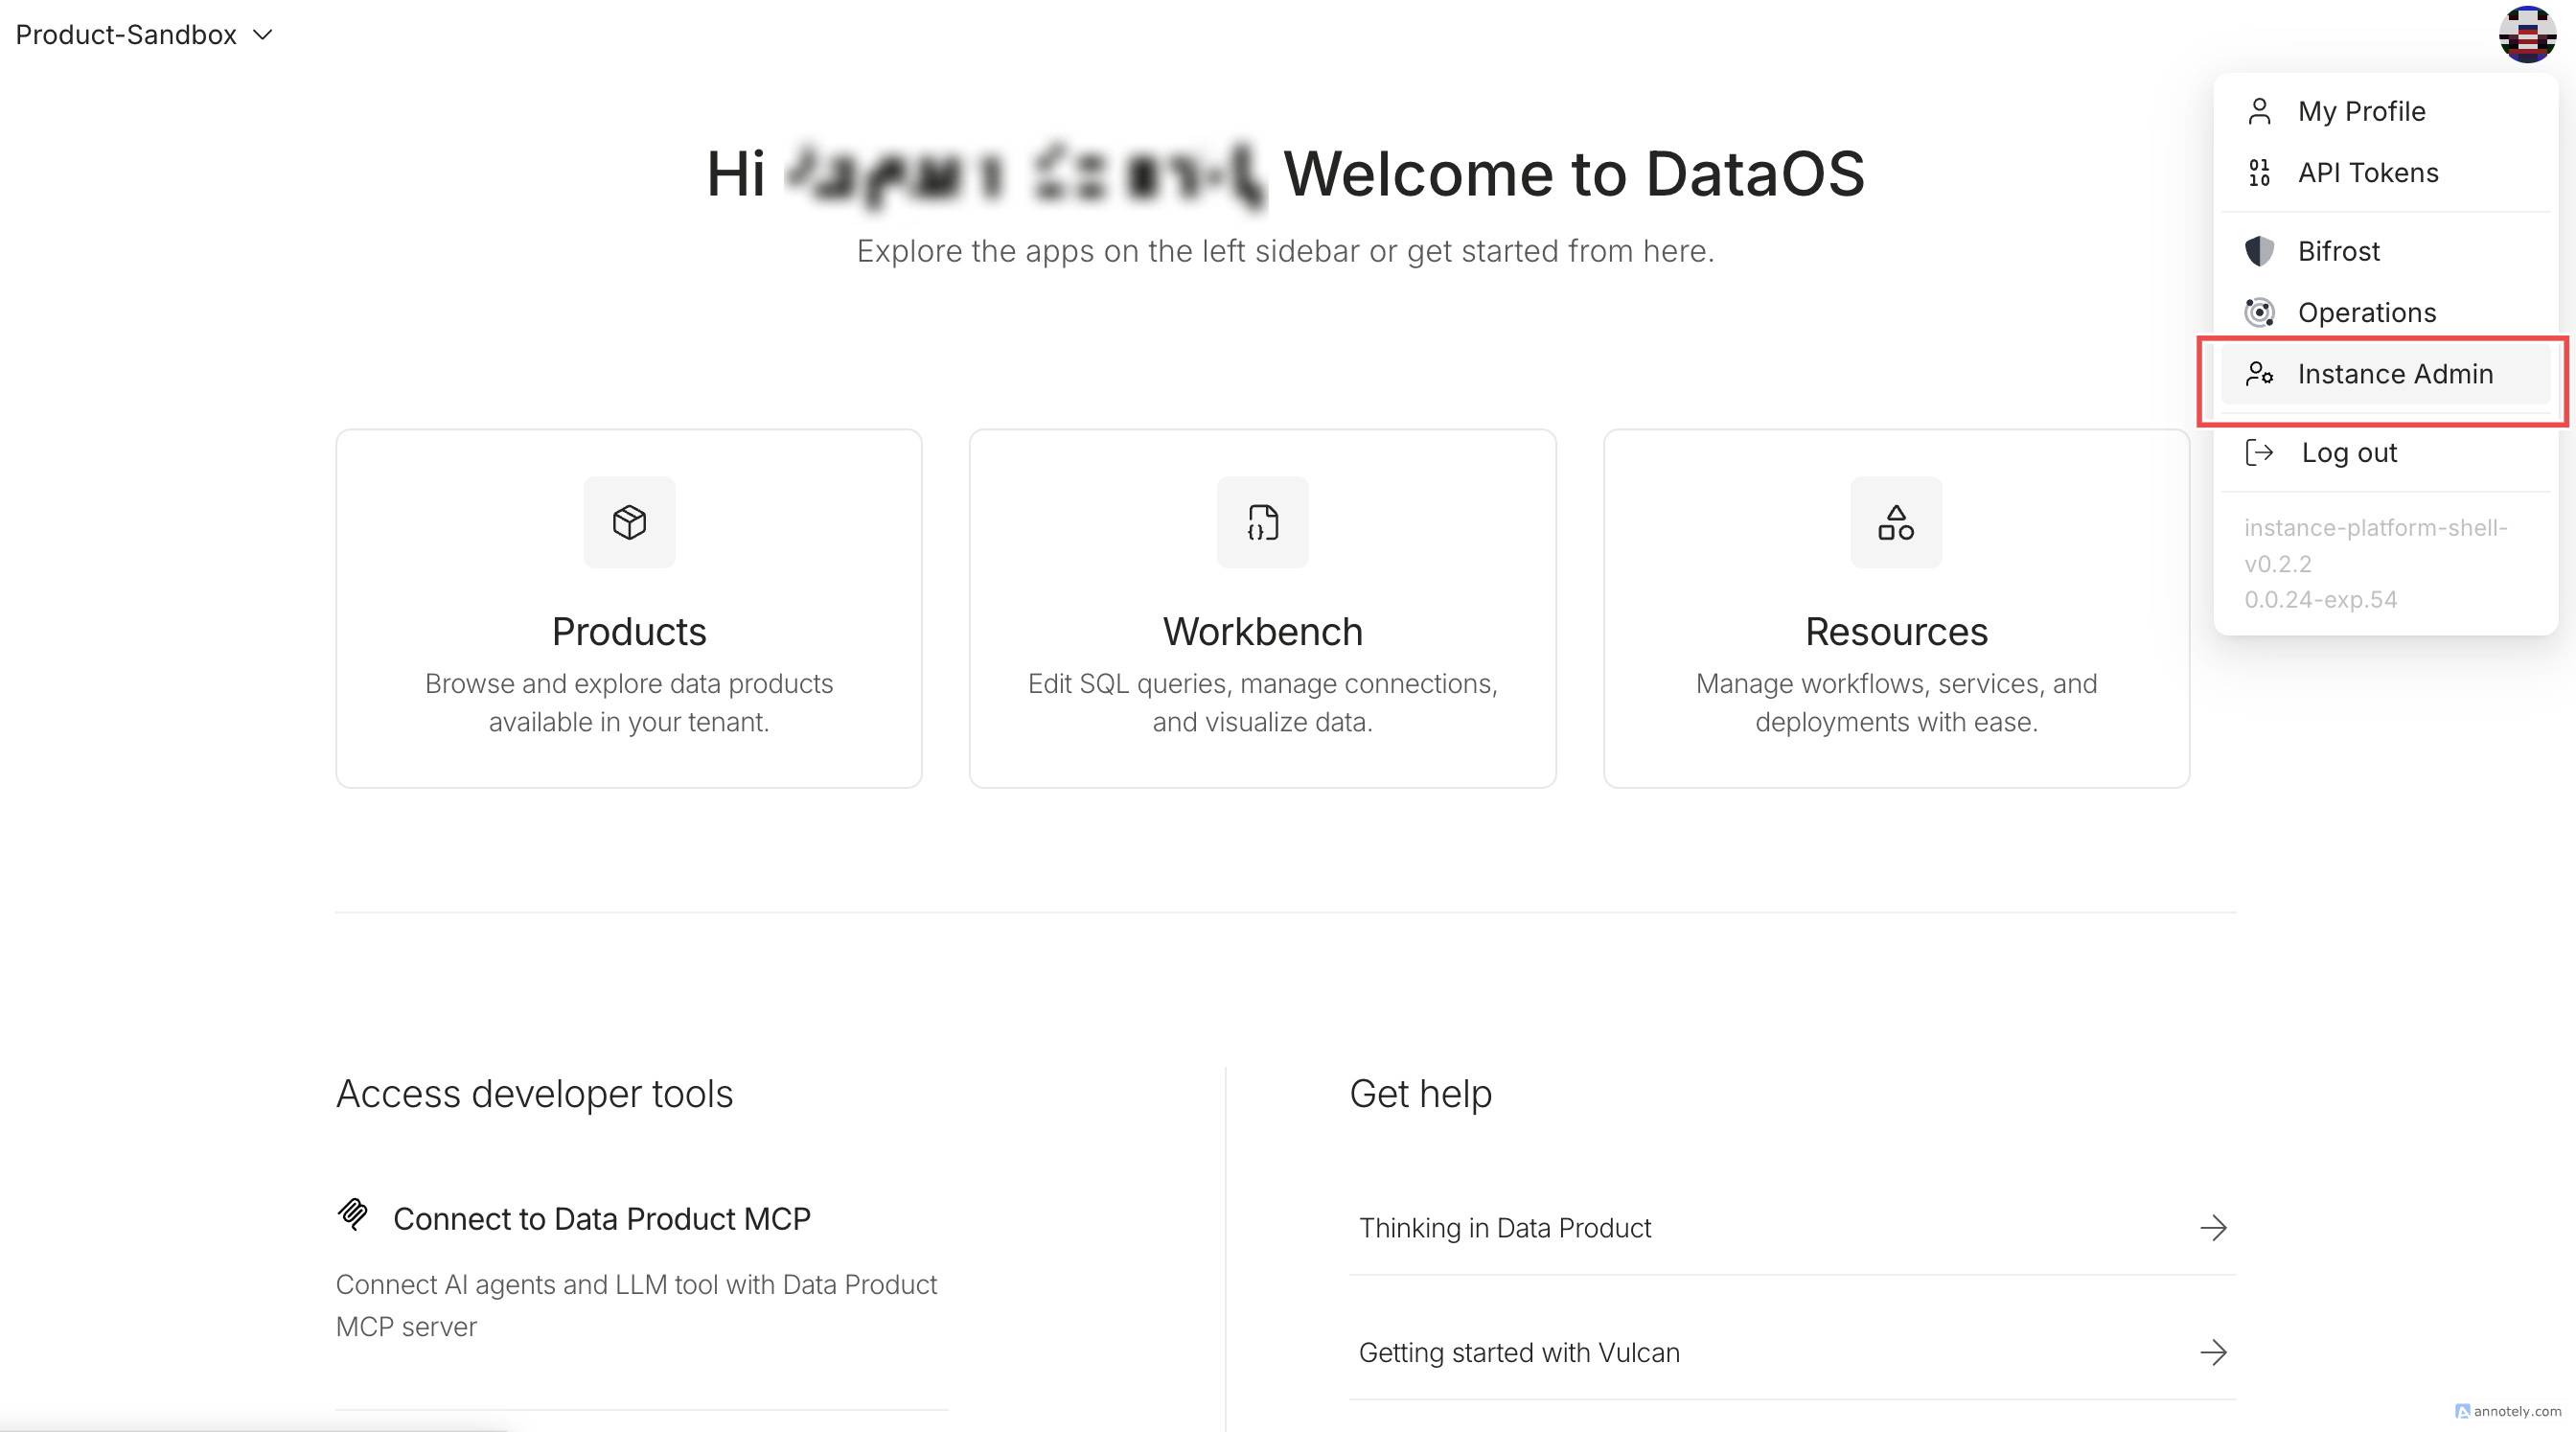Open Thinking in Data Product link
The height and width of the screenshot is (1432, 2576).
click(1504, 1228)
